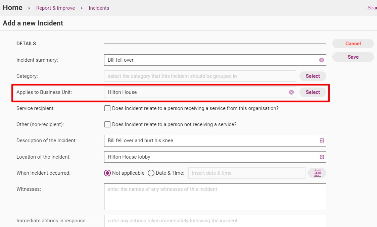This screenshot has width=377, height=227.
Task: Open Business Unit selection with Select button
Action: coord(313,92)
